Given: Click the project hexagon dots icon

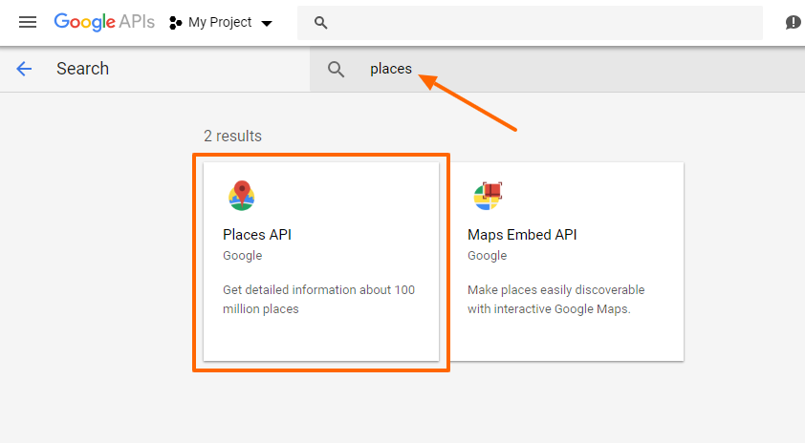Looking at the screenshot, I should pyautogui.click(x=176, y=23).
